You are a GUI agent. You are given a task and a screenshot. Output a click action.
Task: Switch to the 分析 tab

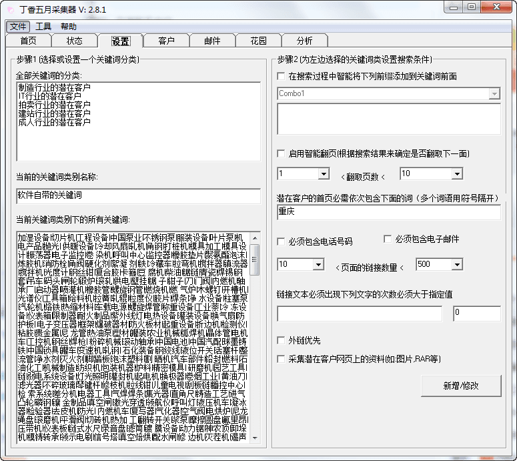[x=304, y=41]
